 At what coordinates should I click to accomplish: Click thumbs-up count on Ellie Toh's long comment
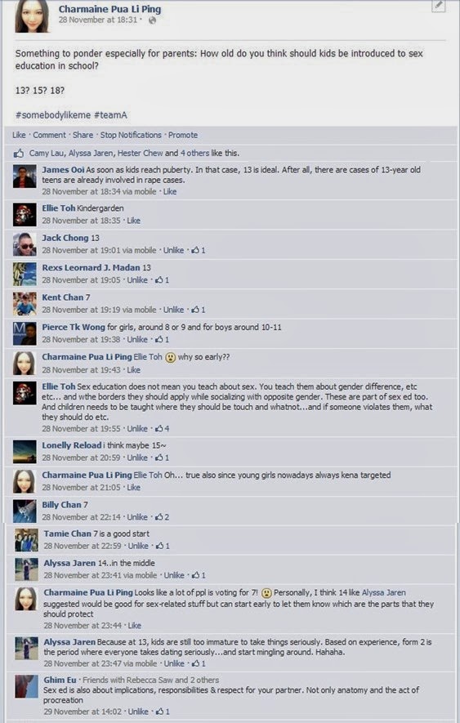pos(163,429)
